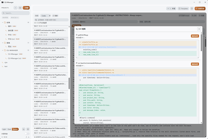Open the Codex source dropdown
The height and width of the screenshot is (139, 208).
pos(46,16)
